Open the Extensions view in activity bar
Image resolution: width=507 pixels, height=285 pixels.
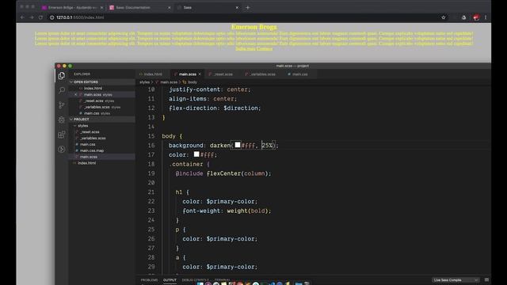[x=62, y=135]
